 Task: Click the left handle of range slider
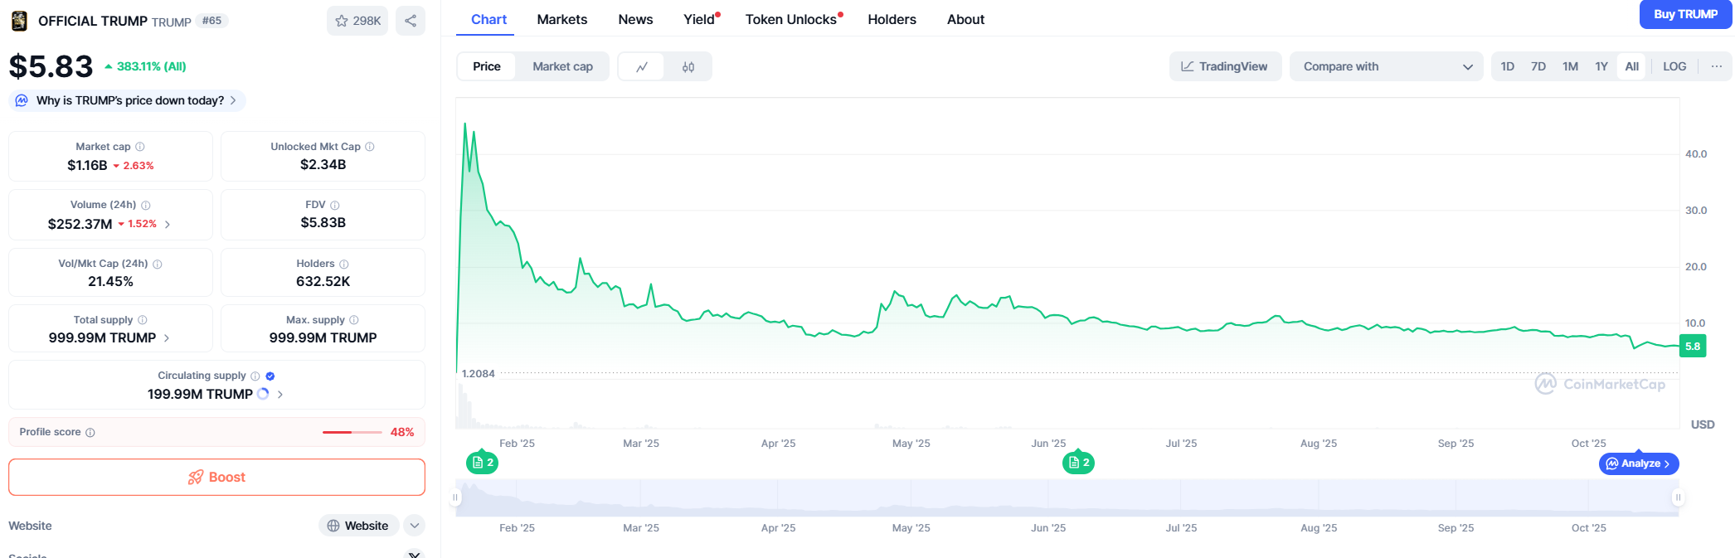pos(455,497)
